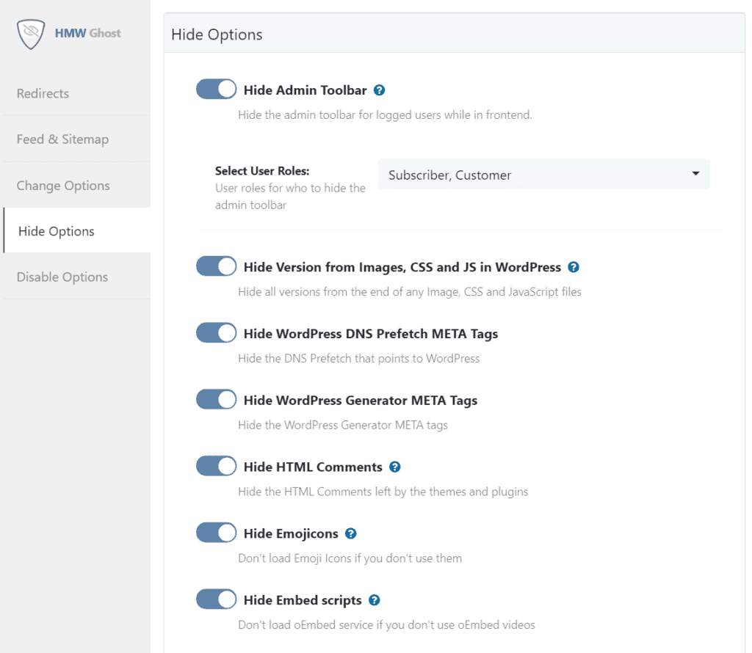Screen dimensions: 752x653
Task: Disable Hide Version from Images, CSS and JS
Action: tap(216, 266)
